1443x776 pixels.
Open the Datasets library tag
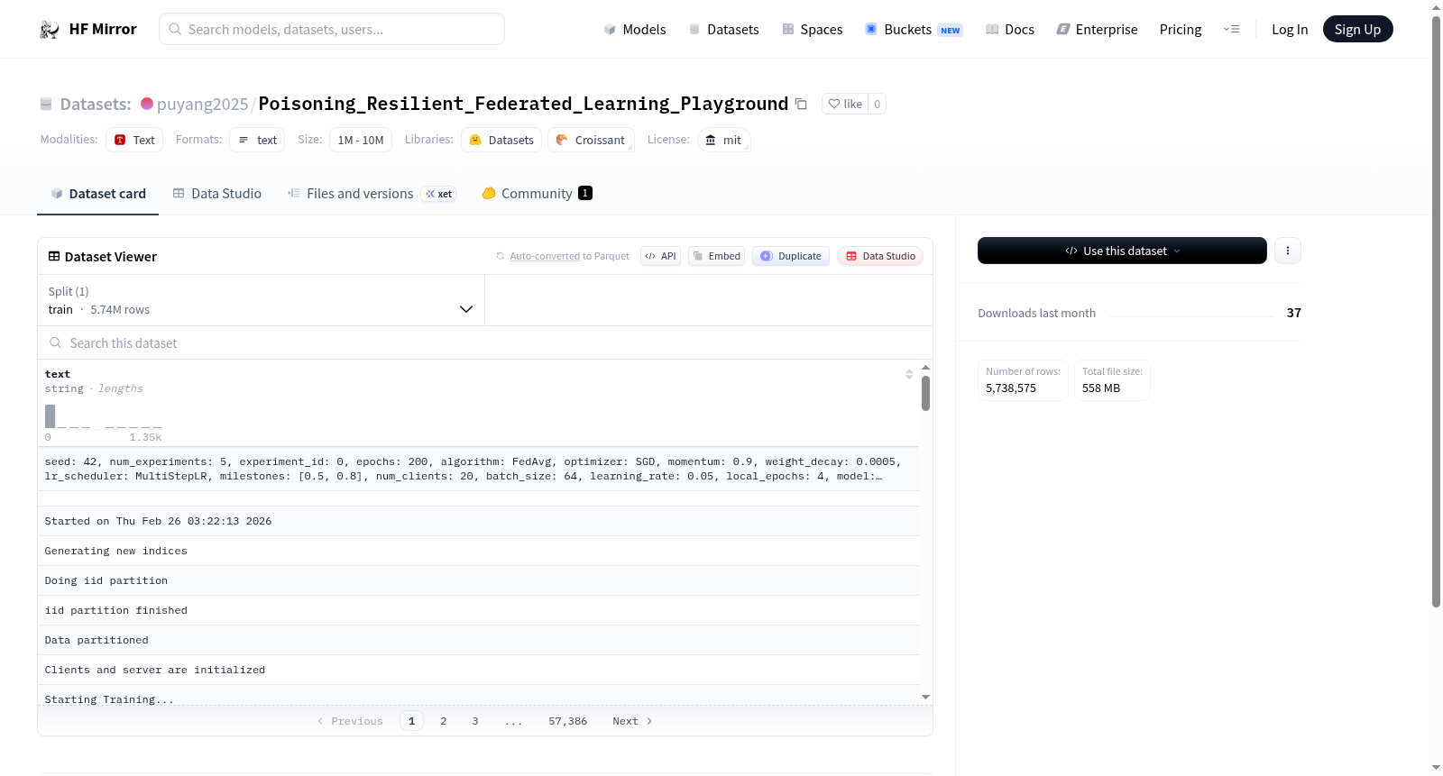[501, 140]
